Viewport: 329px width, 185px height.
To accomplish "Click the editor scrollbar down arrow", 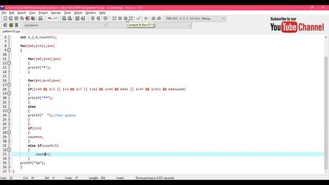I will coord(326,172).
